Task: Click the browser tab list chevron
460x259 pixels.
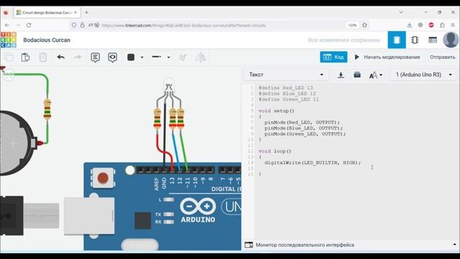Action: click(401, 12)
